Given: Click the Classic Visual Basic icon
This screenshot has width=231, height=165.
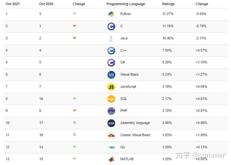Looking at the screenshot, I should coord(111,135).
